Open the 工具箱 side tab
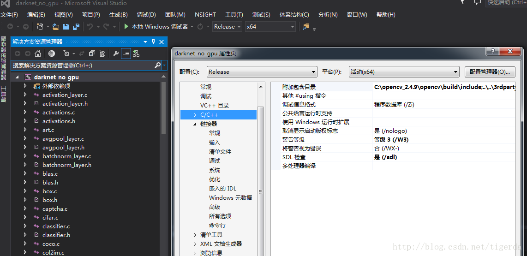Viewport: 527px width, 256px height. [3, 95]
